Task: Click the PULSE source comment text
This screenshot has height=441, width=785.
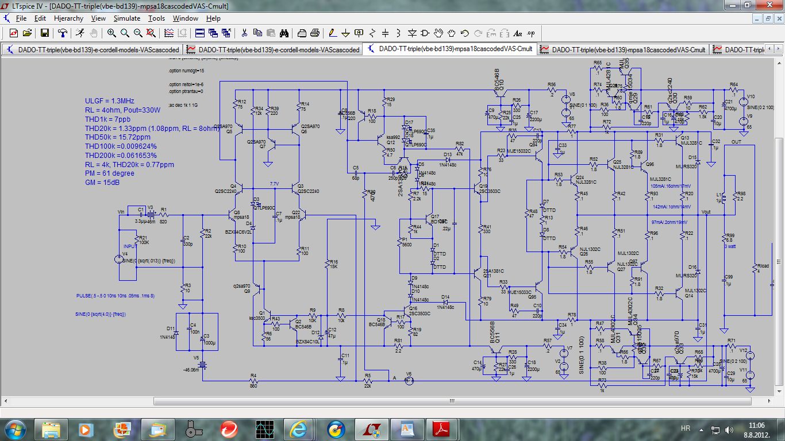Action: 116,296
